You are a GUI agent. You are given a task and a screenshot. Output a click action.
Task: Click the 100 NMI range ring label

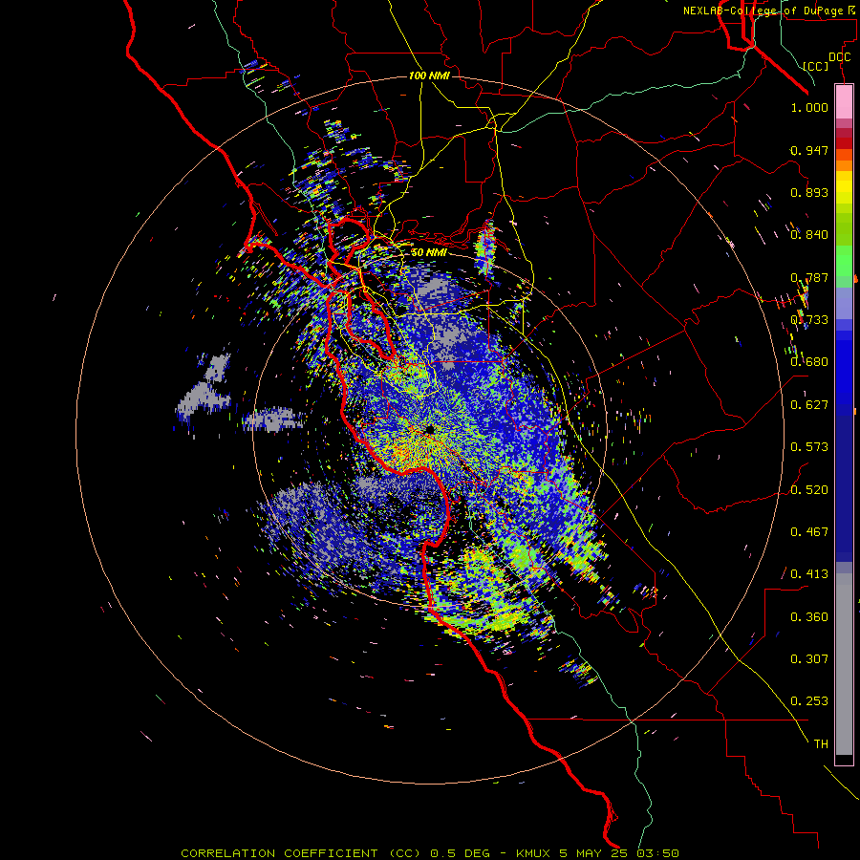429,75
